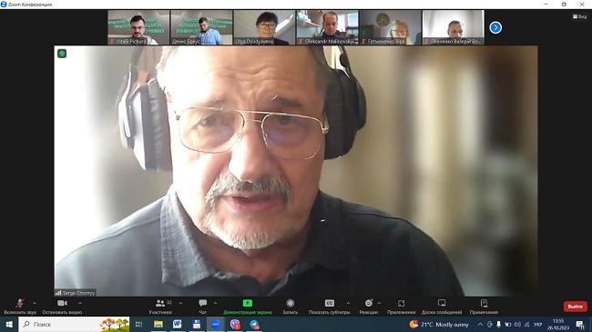Stop camera with Остановить видео
Image resolution: width=592 pixels, height=332 pixels.
[62, 307]
